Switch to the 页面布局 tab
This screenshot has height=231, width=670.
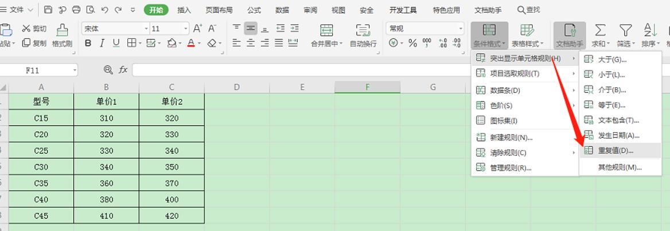click(x=219, y=10)
